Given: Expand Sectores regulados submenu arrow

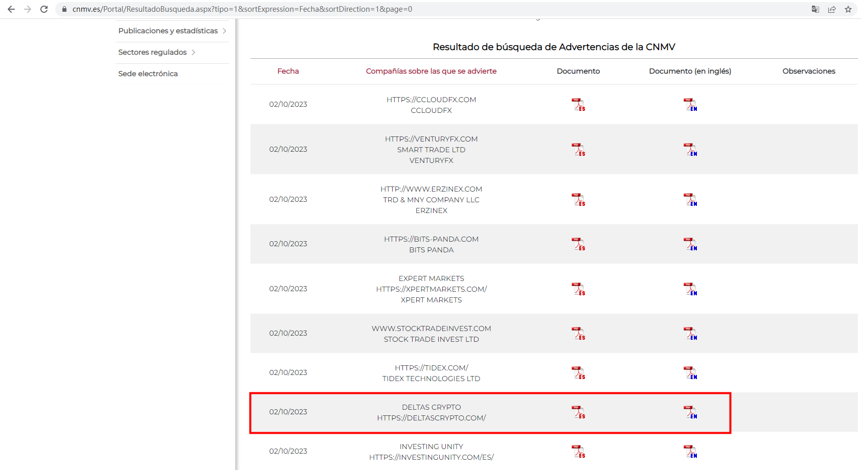Looking at the screenshot, I should pos(193,53).
